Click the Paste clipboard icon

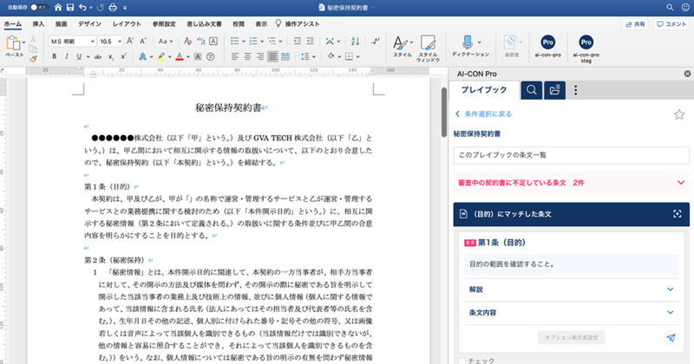pyautogui.click(x=13, y=43)
